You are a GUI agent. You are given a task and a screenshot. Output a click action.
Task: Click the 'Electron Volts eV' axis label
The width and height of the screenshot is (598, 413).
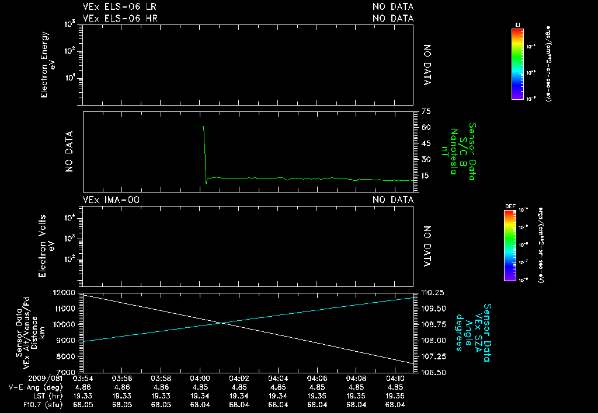coord(46,246)
